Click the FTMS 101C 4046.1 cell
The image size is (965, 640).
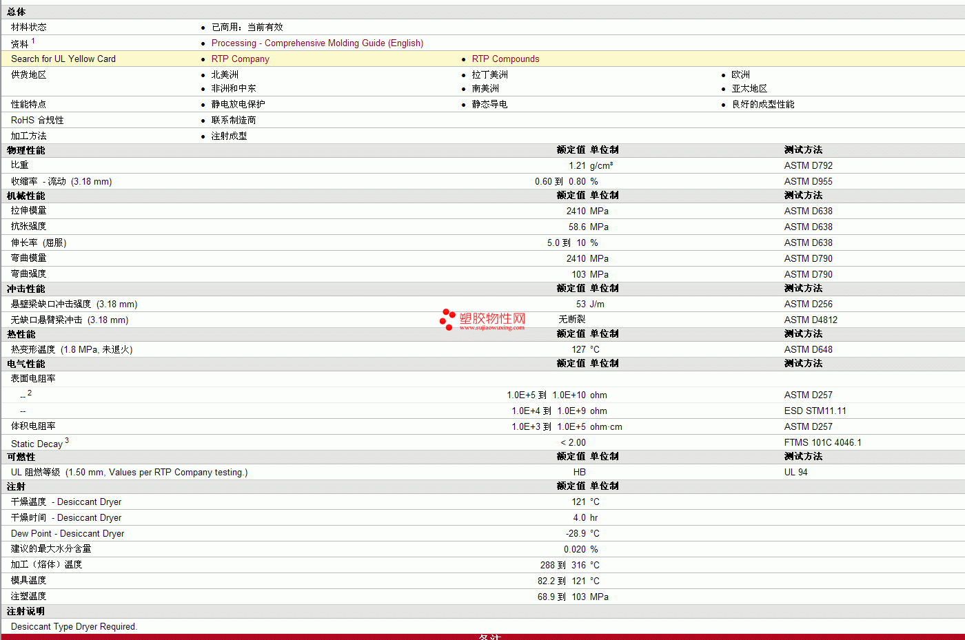point(823,442)
